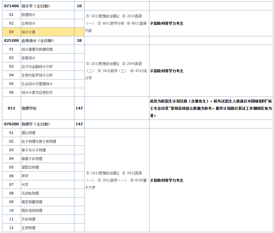Screen dimensions: 274x233
Task: Click 统计计算及应用软件 direction
Action: [x=37, y=92]
